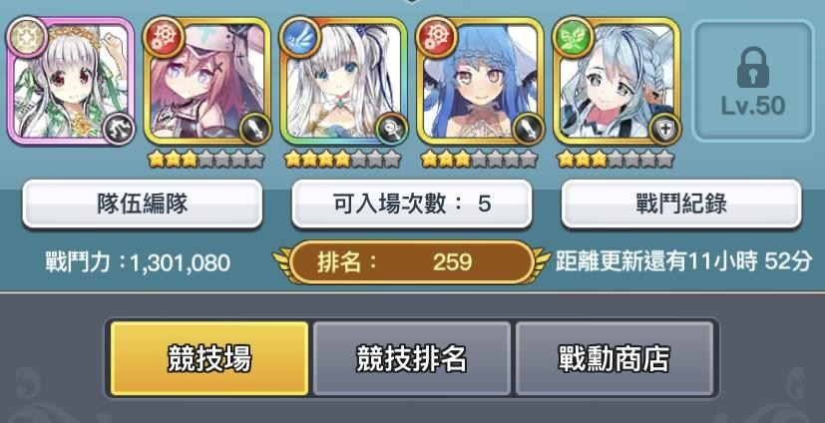Click the 排名 259 ranking badge
Viewport: 825px width, 423px height.
[411, 262]
